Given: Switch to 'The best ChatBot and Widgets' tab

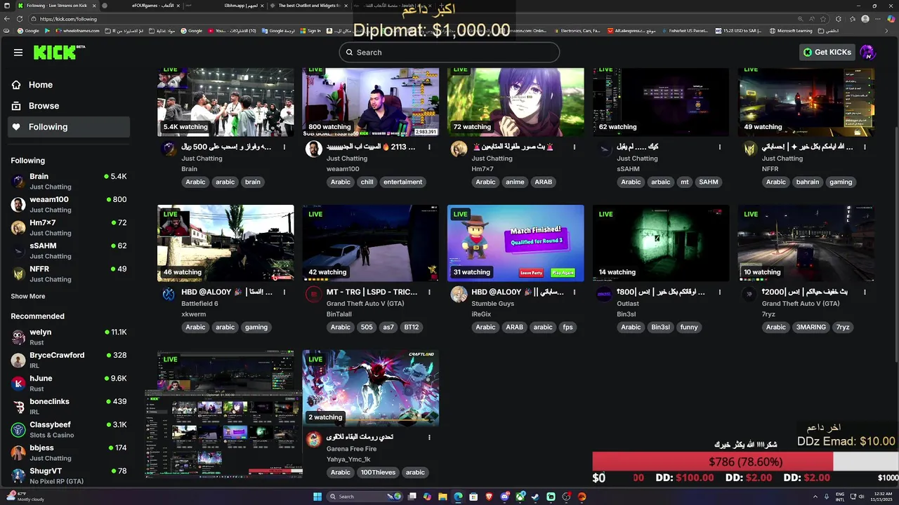Looking at the screenshot, I should click(x=309, y=6).
